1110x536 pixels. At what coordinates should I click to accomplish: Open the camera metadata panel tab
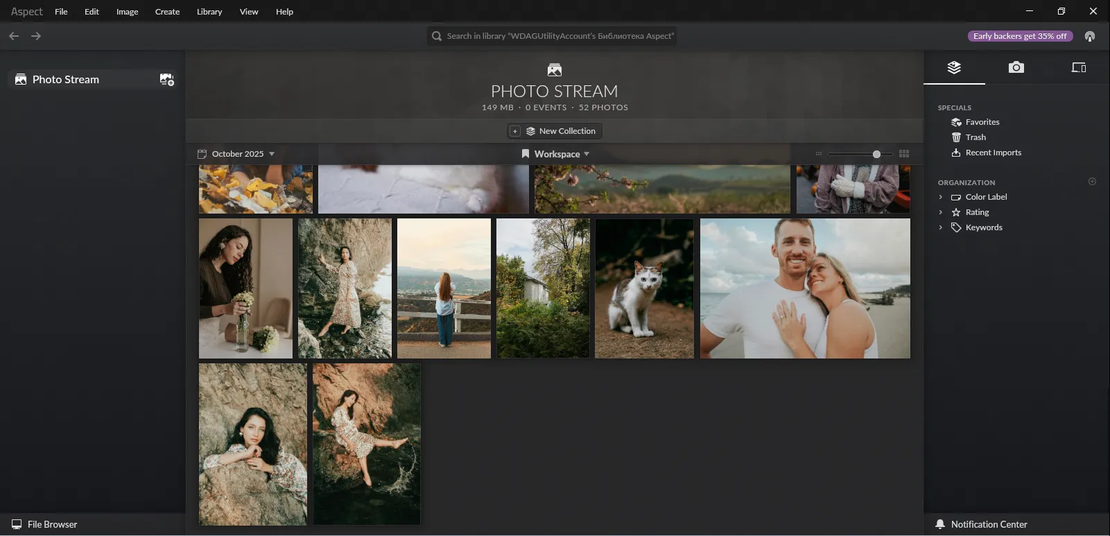tap(1016, 67)
